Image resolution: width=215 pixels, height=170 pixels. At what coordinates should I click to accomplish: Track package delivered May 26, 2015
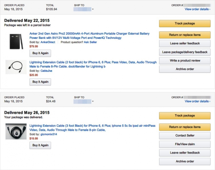coord(185,116)
